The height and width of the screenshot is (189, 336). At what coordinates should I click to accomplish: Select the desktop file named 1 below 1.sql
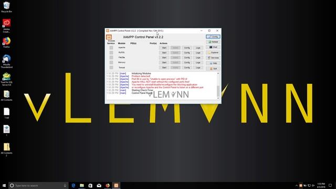click(6, 131)
